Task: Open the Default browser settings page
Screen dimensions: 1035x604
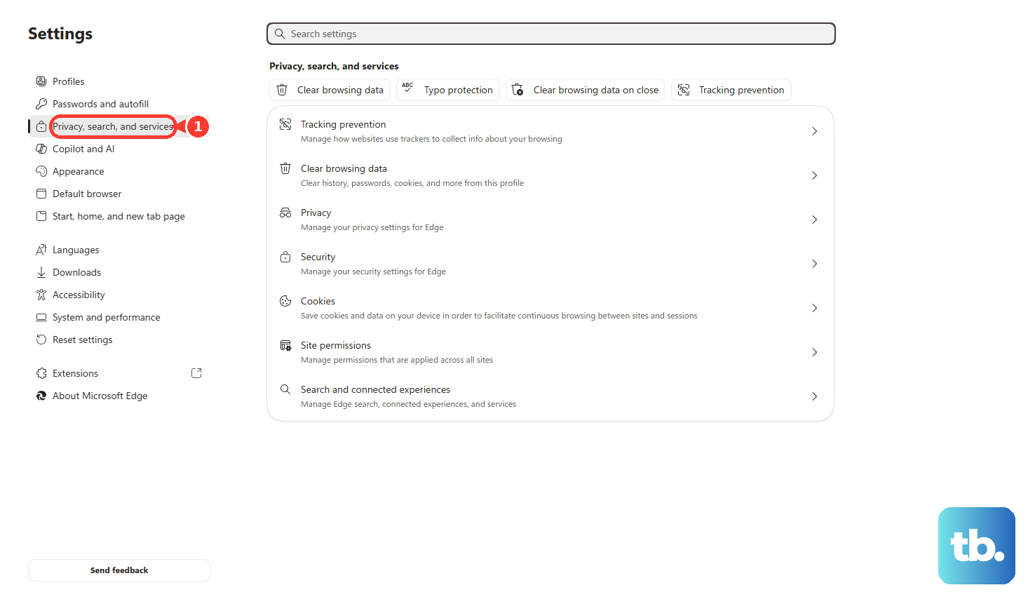Action: click(119, 194)
